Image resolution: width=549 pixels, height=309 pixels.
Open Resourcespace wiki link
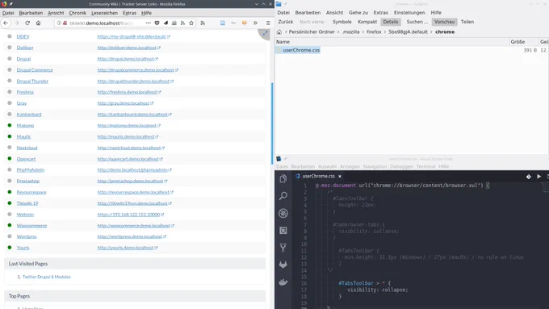tap(31, 192)
